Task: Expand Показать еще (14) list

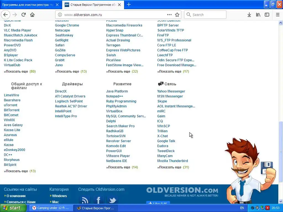Action: (x=122, y=167)
